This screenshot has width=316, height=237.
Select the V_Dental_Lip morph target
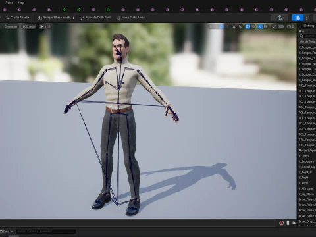[x=307, y=167]
